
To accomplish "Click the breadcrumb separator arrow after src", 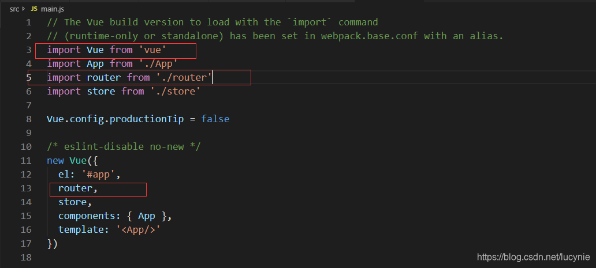I will pos(25,9).
